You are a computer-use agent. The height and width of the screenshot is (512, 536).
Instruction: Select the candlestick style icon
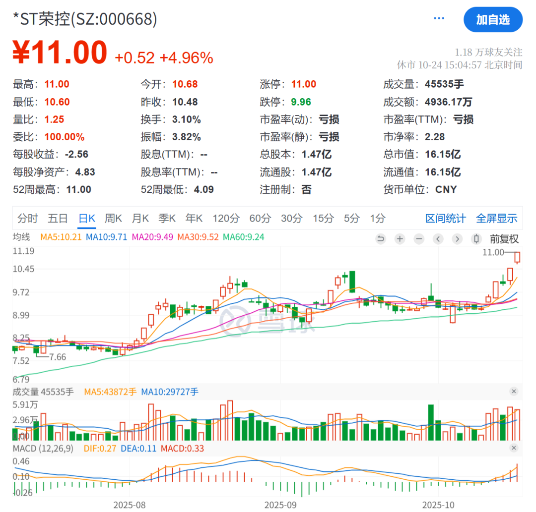[476, 238]
